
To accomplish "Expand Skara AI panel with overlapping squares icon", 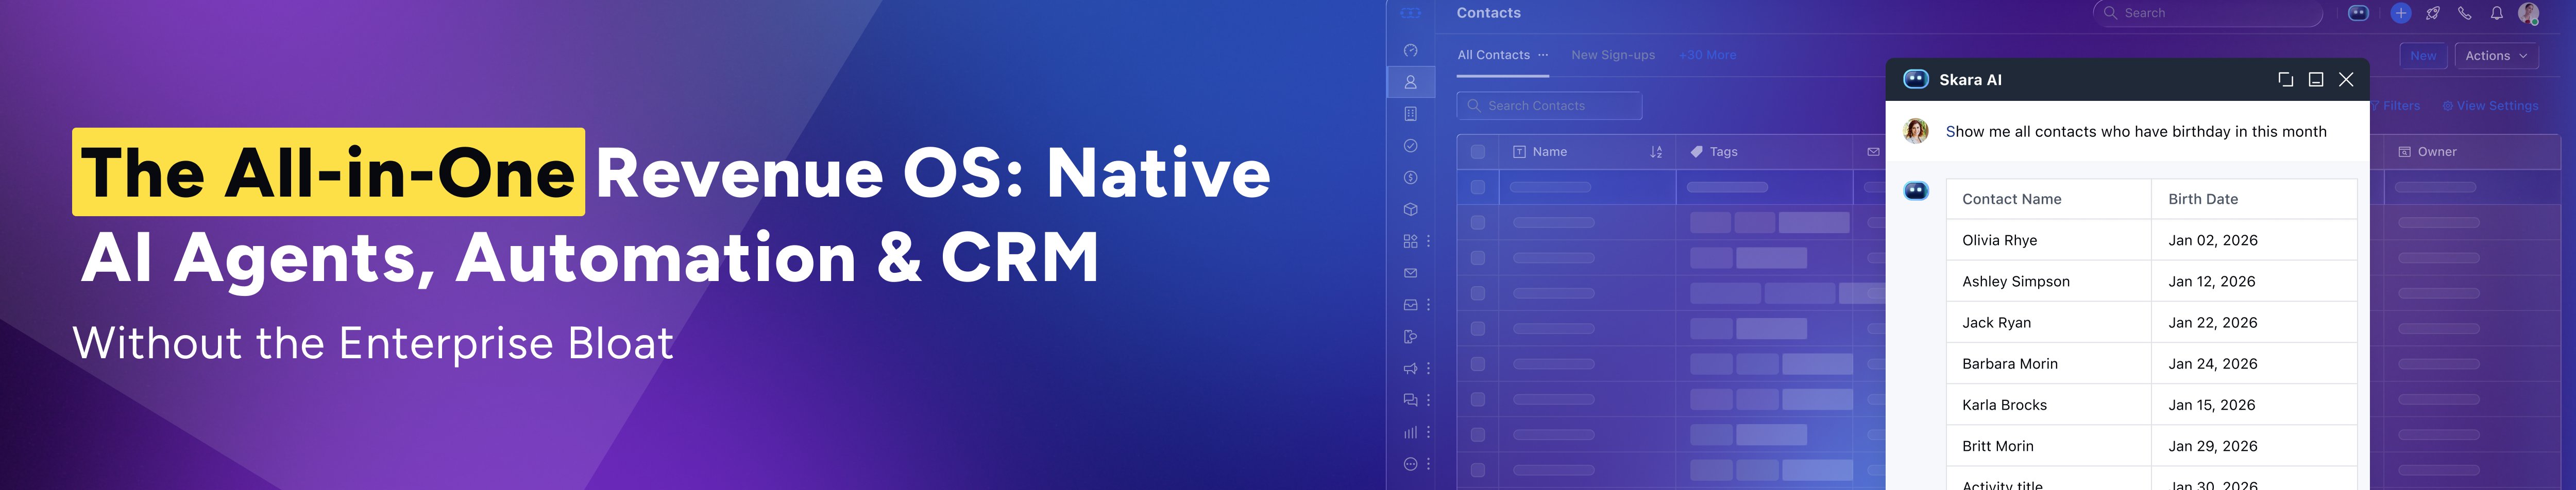I will [2285, 80].
